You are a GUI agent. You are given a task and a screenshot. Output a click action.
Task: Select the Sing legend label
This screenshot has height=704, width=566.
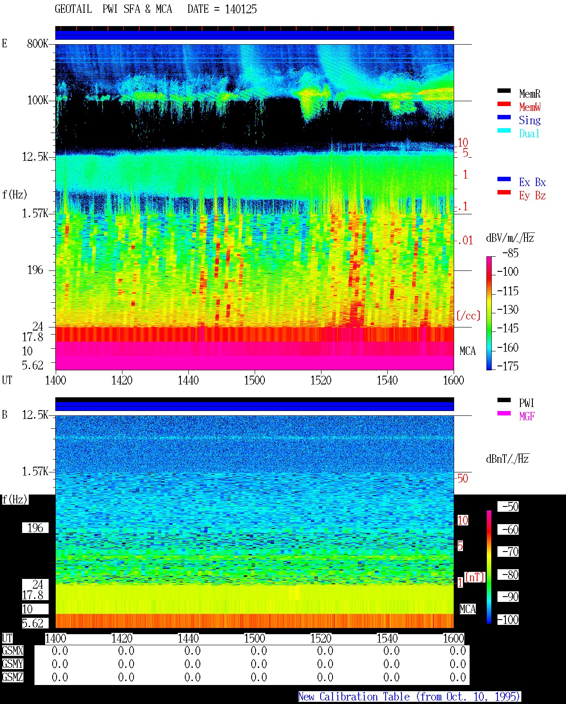(530, 120)
